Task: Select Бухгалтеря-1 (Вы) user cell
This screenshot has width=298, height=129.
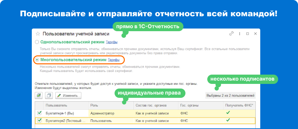Action: point(66,113)
